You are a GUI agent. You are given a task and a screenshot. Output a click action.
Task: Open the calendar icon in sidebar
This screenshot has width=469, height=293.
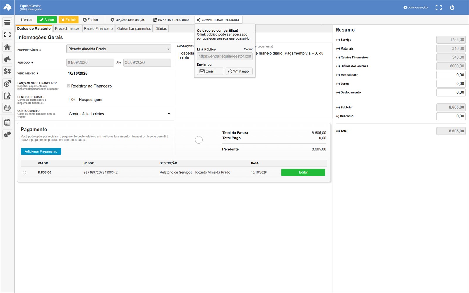point(7,122)
